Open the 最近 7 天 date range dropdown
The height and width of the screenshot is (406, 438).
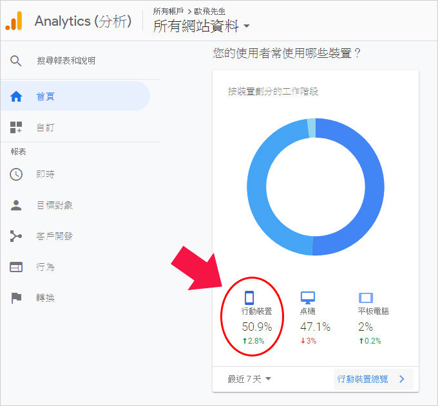(x=249, y=379)
